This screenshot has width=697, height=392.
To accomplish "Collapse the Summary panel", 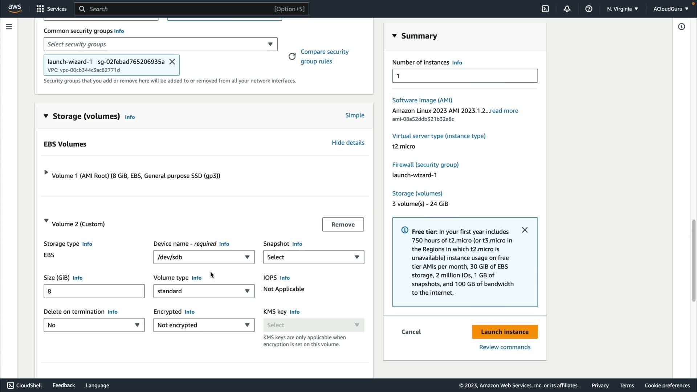I will coord(395,36).
